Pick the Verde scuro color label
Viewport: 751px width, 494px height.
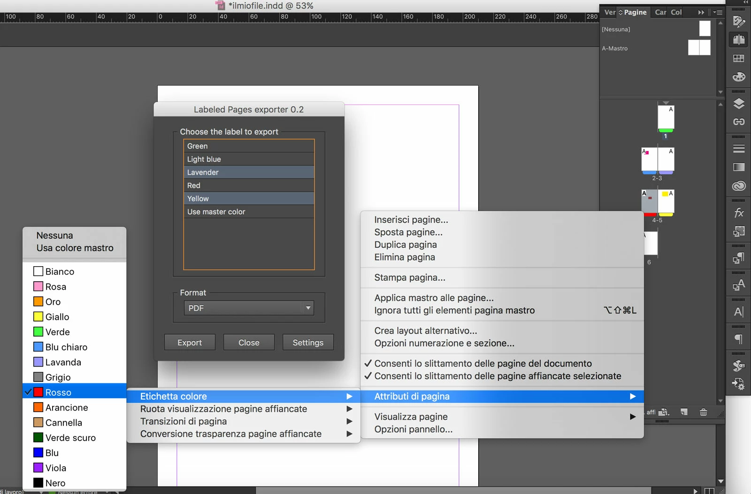pyautogui.click(x=75, y=438)
